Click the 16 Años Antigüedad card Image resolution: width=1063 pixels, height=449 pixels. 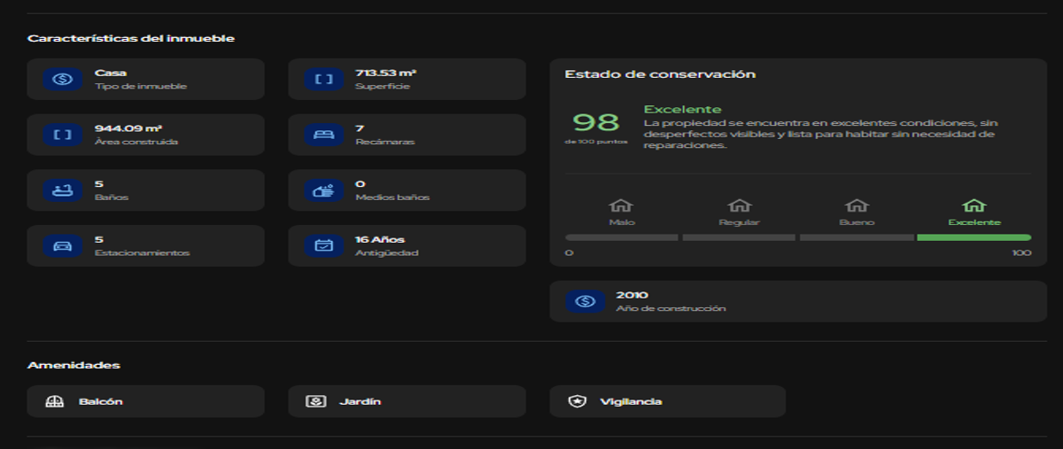407,245
